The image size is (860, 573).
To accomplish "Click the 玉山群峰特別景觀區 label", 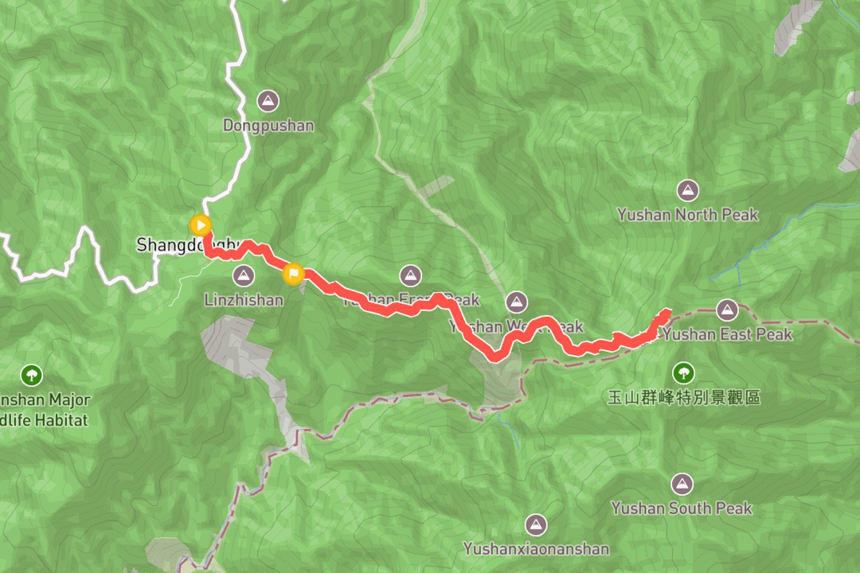I will tap(683, 398).
